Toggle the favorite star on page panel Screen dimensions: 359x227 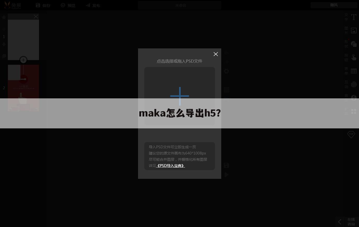click(4, 17)
